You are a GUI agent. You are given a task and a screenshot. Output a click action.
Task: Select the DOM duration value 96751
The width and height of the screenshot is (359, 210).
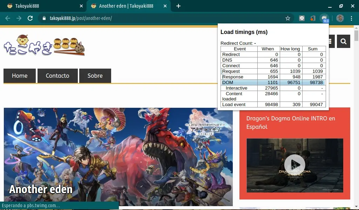(294, 83)
